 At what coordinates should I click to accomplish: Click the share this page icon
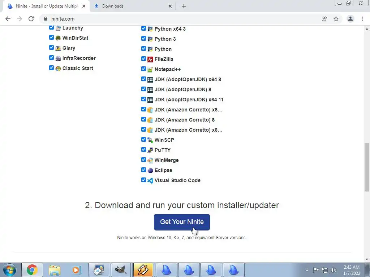pos(324,19)
